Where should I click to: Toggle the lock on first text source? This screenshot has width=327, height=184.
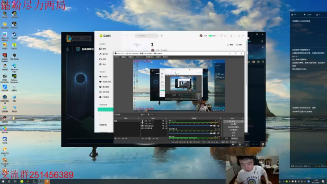click(166, 121)
